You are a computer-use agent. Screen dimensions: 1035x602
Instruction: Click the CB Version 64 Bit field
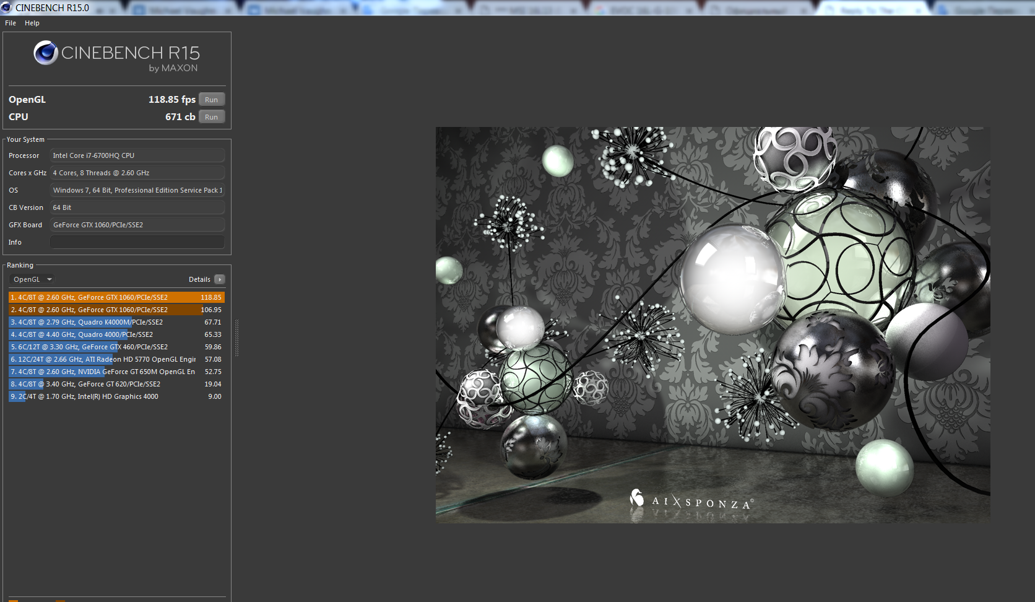pyautogui.click(x=137, y=207)
